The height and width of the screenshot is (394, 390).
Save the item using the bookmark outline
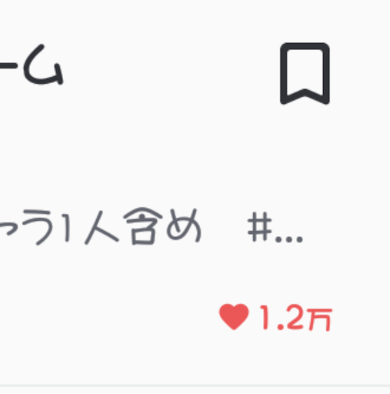pyautogui.click(x=305, y=74)
